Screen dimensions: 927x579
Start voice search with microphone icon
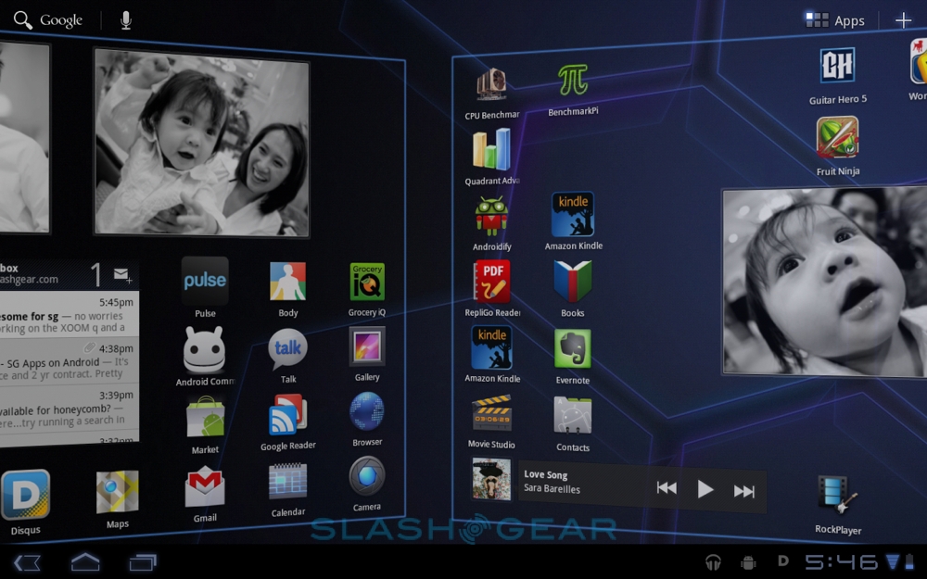click(126, 20)
